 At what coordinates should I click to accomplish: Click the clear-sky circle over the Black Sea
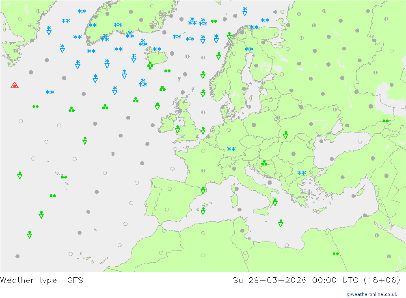point(360,141)
